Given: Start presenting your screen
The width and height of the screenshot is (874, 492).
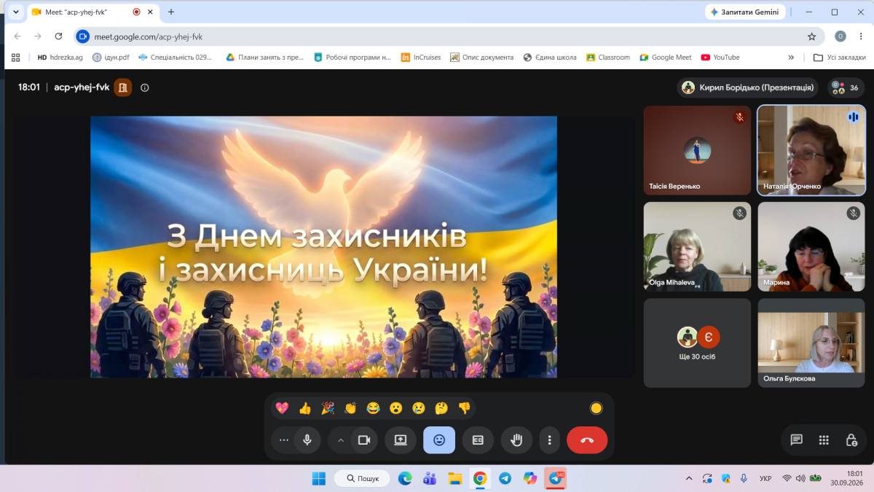Looking at the screenshot, I should click(401, 440).
